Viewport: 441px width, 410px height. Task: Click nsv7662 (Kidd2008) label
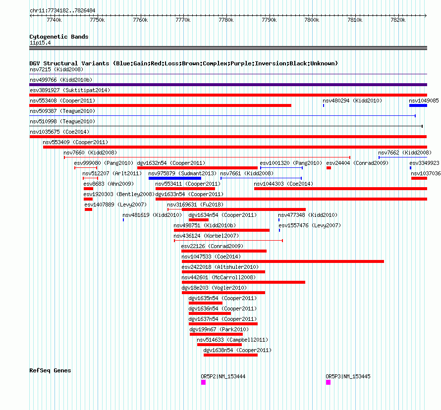coord(405,153)
